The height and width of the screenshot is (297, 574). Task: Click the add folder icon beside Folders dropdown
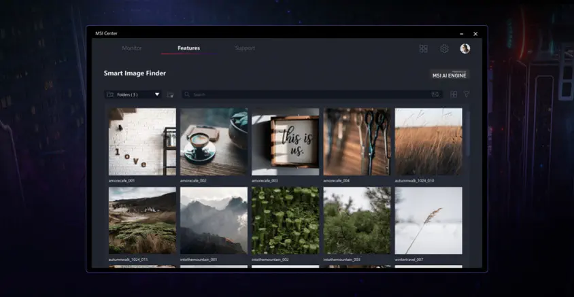170,94
